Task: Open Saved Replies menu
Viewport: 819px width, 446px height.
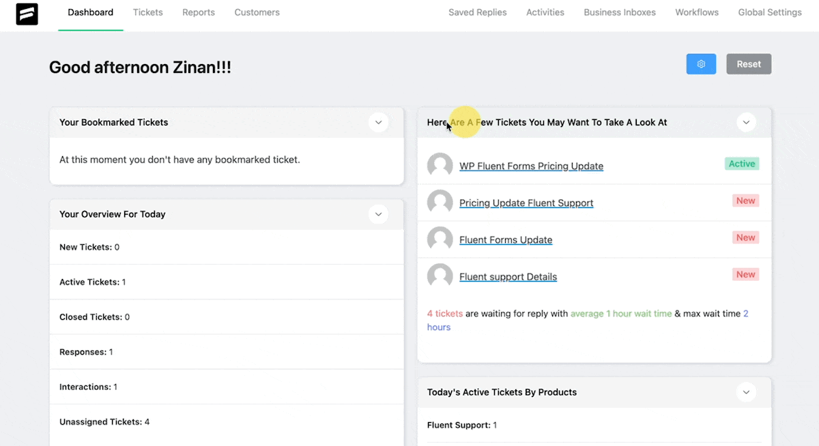Action: (x=478, y=12)
